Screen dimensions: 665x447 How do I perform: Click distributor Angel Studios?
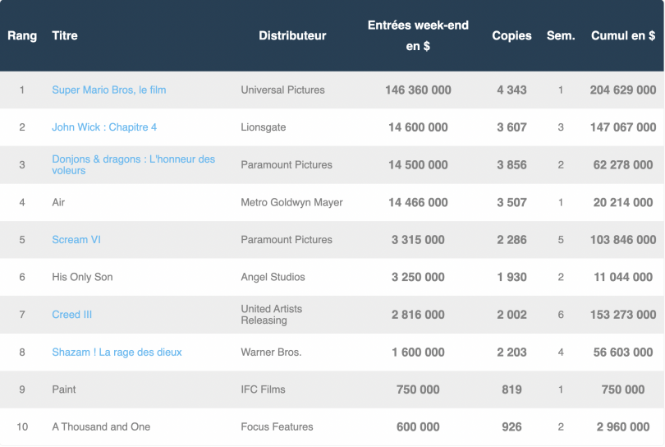click(273, 277)
